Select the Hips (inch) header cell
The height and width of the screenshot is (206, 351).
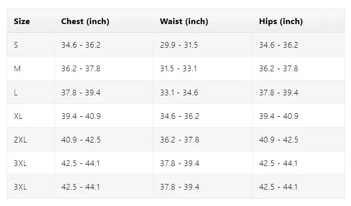[x=281, y=22]
